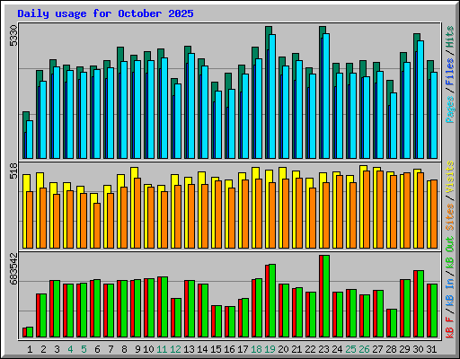Viewport: 460px width, 359px height.
Task: Click the 'kB Out' legend label
Action: (x=450, y=252)
